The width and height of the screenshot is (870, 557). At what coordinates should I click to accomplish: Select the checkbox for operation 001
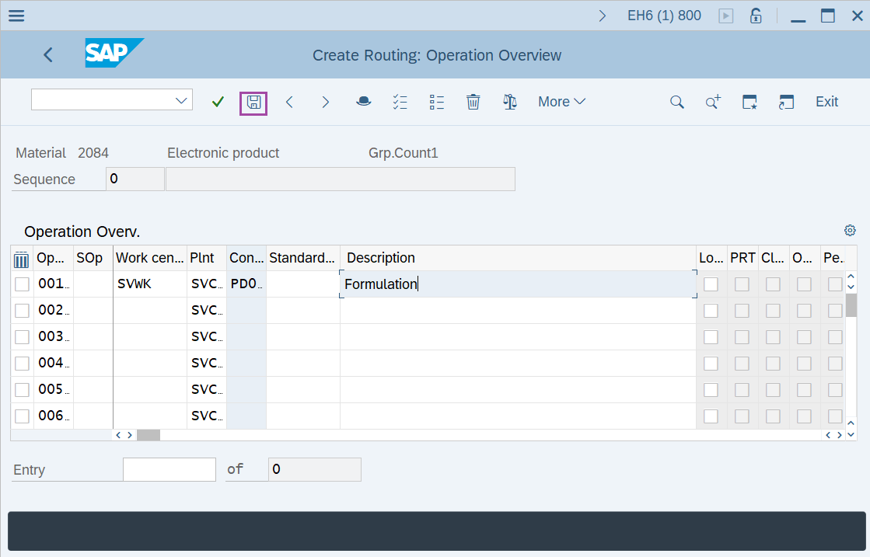tap(21, 284)
